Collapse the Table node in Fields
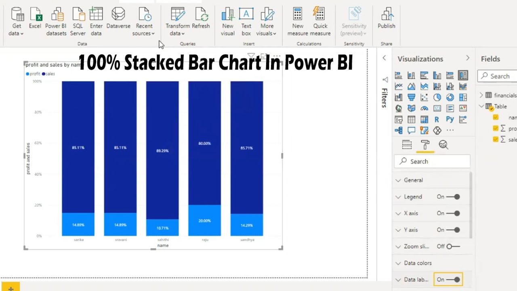This screenshot has height=291, width=517. (481, 106)
